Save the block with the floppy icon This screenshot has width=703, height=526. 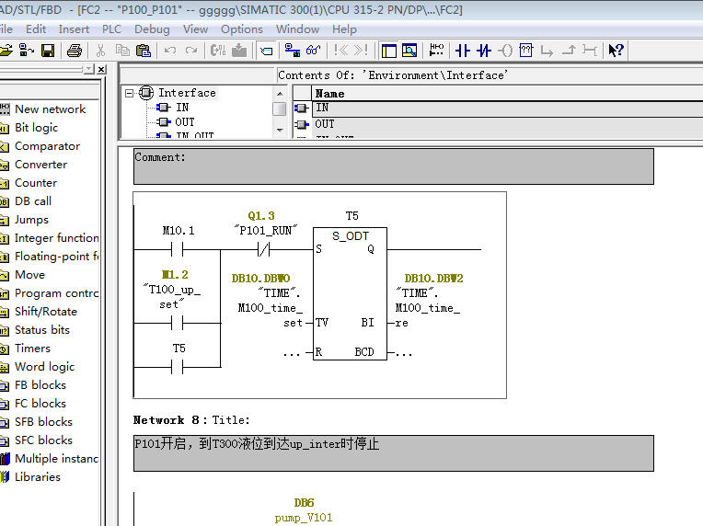pos(48,51)
